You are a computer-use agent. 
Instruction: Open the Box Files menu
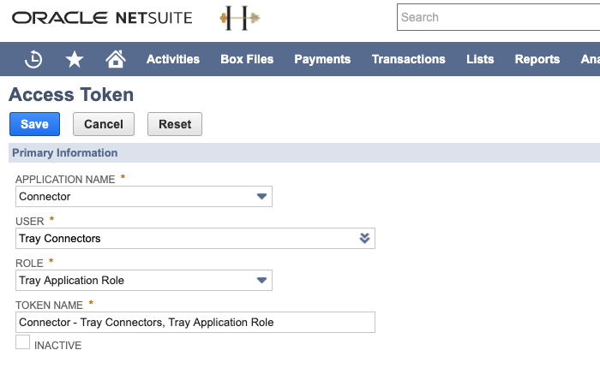[x=247, y=59]
